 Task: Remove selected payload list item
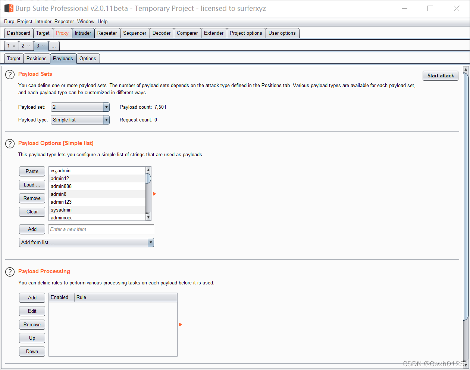tap(32, 198)
